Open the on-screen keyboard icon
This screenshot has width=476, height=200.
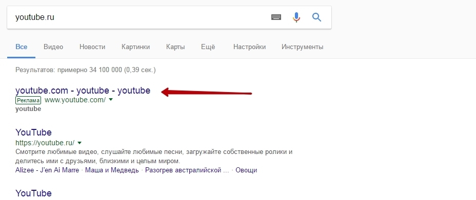tap(276, 17)
